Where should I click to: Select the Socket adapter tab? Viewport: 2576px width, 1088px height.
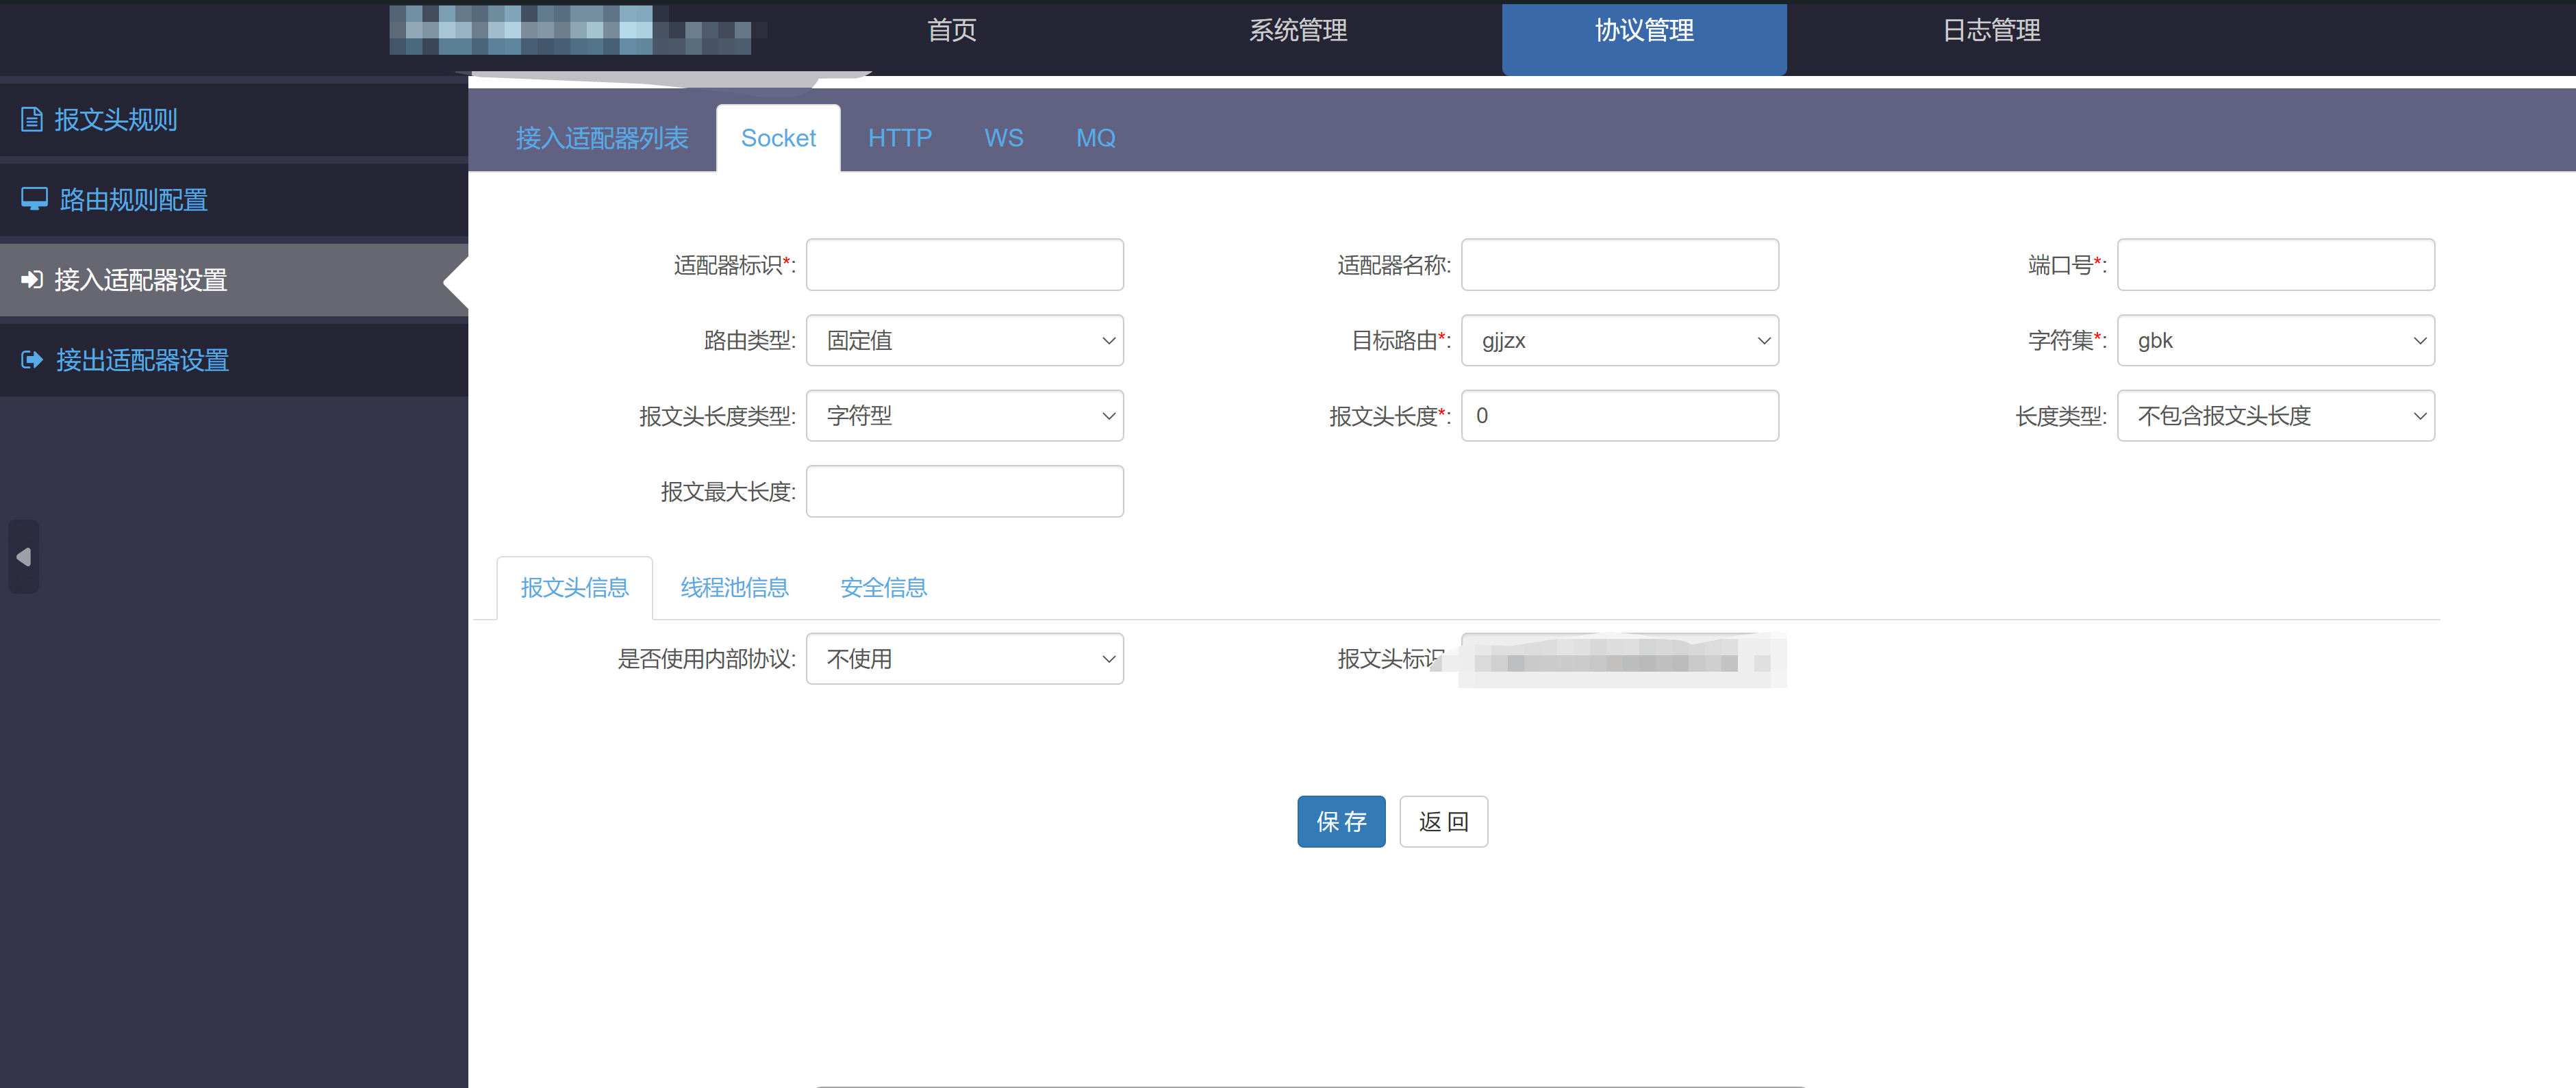click(x=778, y=138)
